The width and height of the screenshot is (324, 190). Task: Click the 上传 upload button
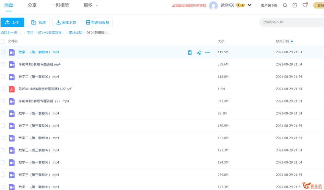(12, 22)
